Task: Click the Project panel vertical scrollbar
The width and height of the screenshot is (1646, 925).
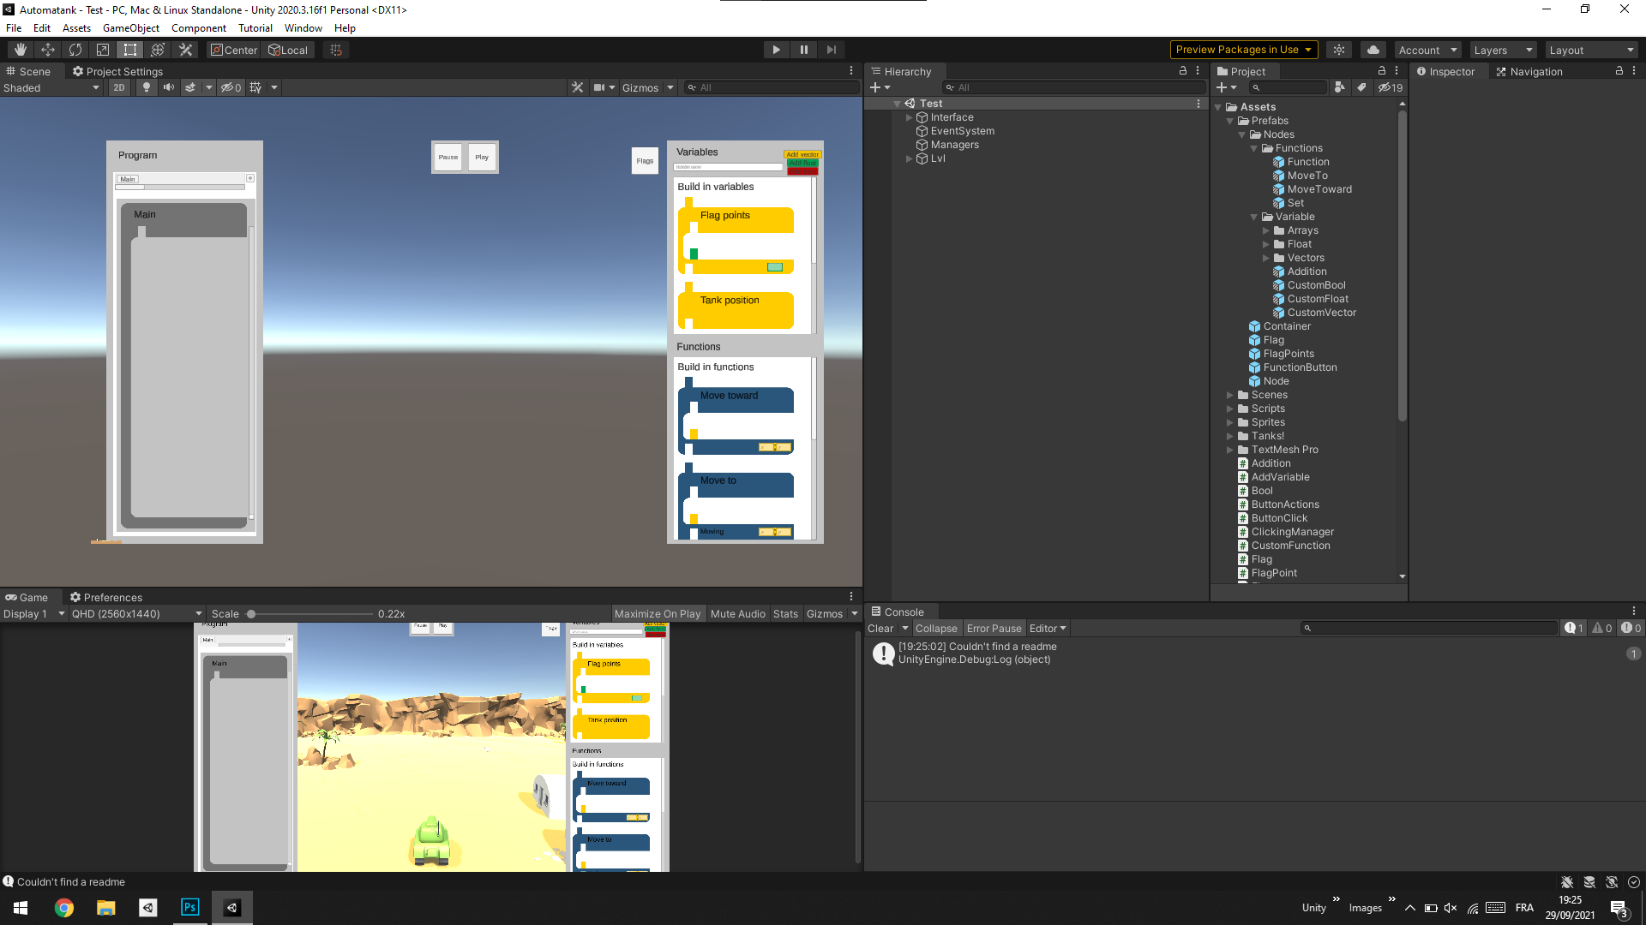Action: point(1403,266)
